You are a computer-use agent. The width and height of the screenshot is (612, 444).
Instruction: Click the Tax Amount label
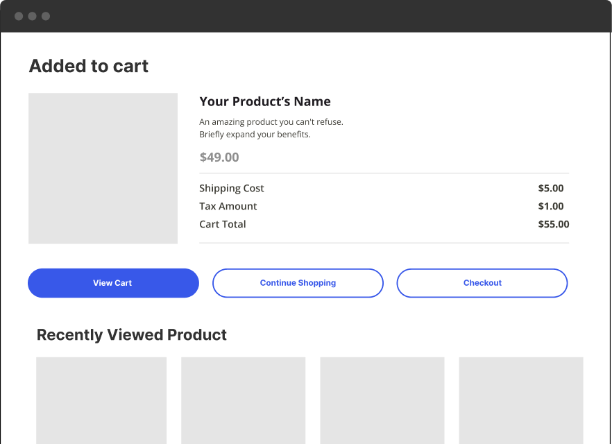pyautogui.click(x=228, y=206)
